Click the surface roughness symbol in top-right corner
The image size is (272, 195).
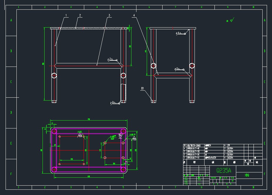click(231, 20)
